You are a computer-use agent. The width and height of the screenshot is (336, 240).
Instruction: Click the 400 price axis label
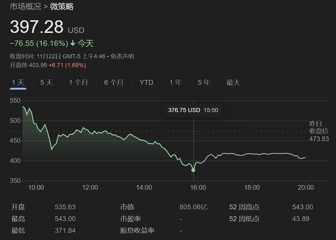coord(15,161)
